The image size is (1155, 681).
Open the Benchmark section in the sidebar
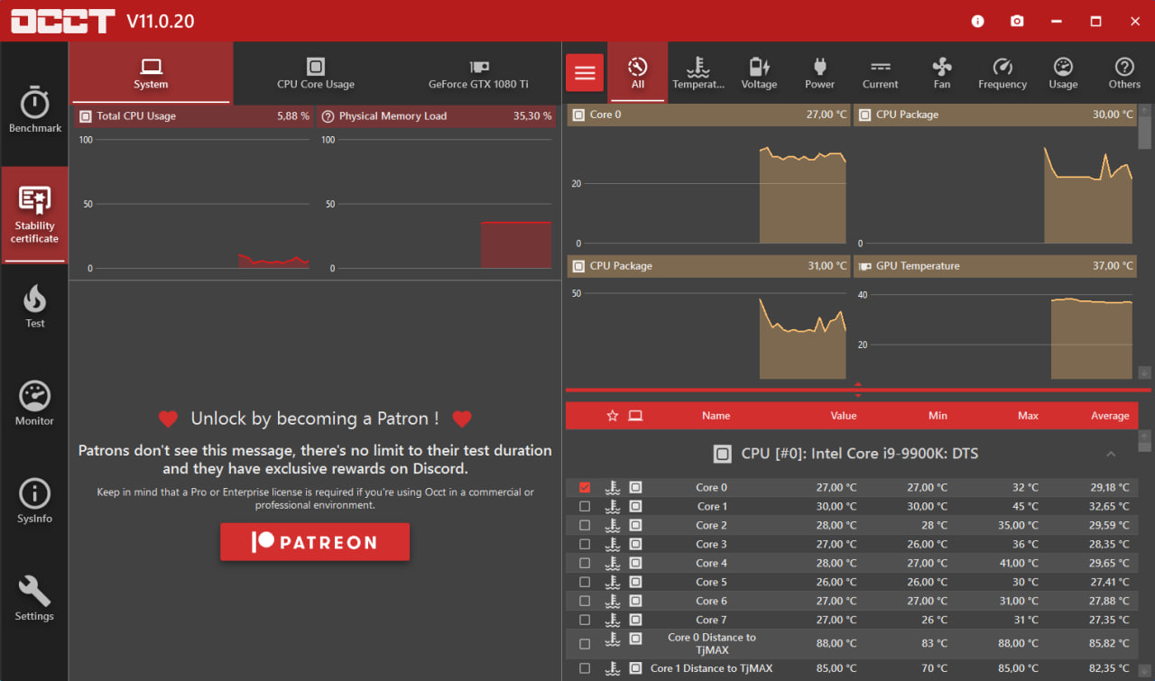coord(34,110)
